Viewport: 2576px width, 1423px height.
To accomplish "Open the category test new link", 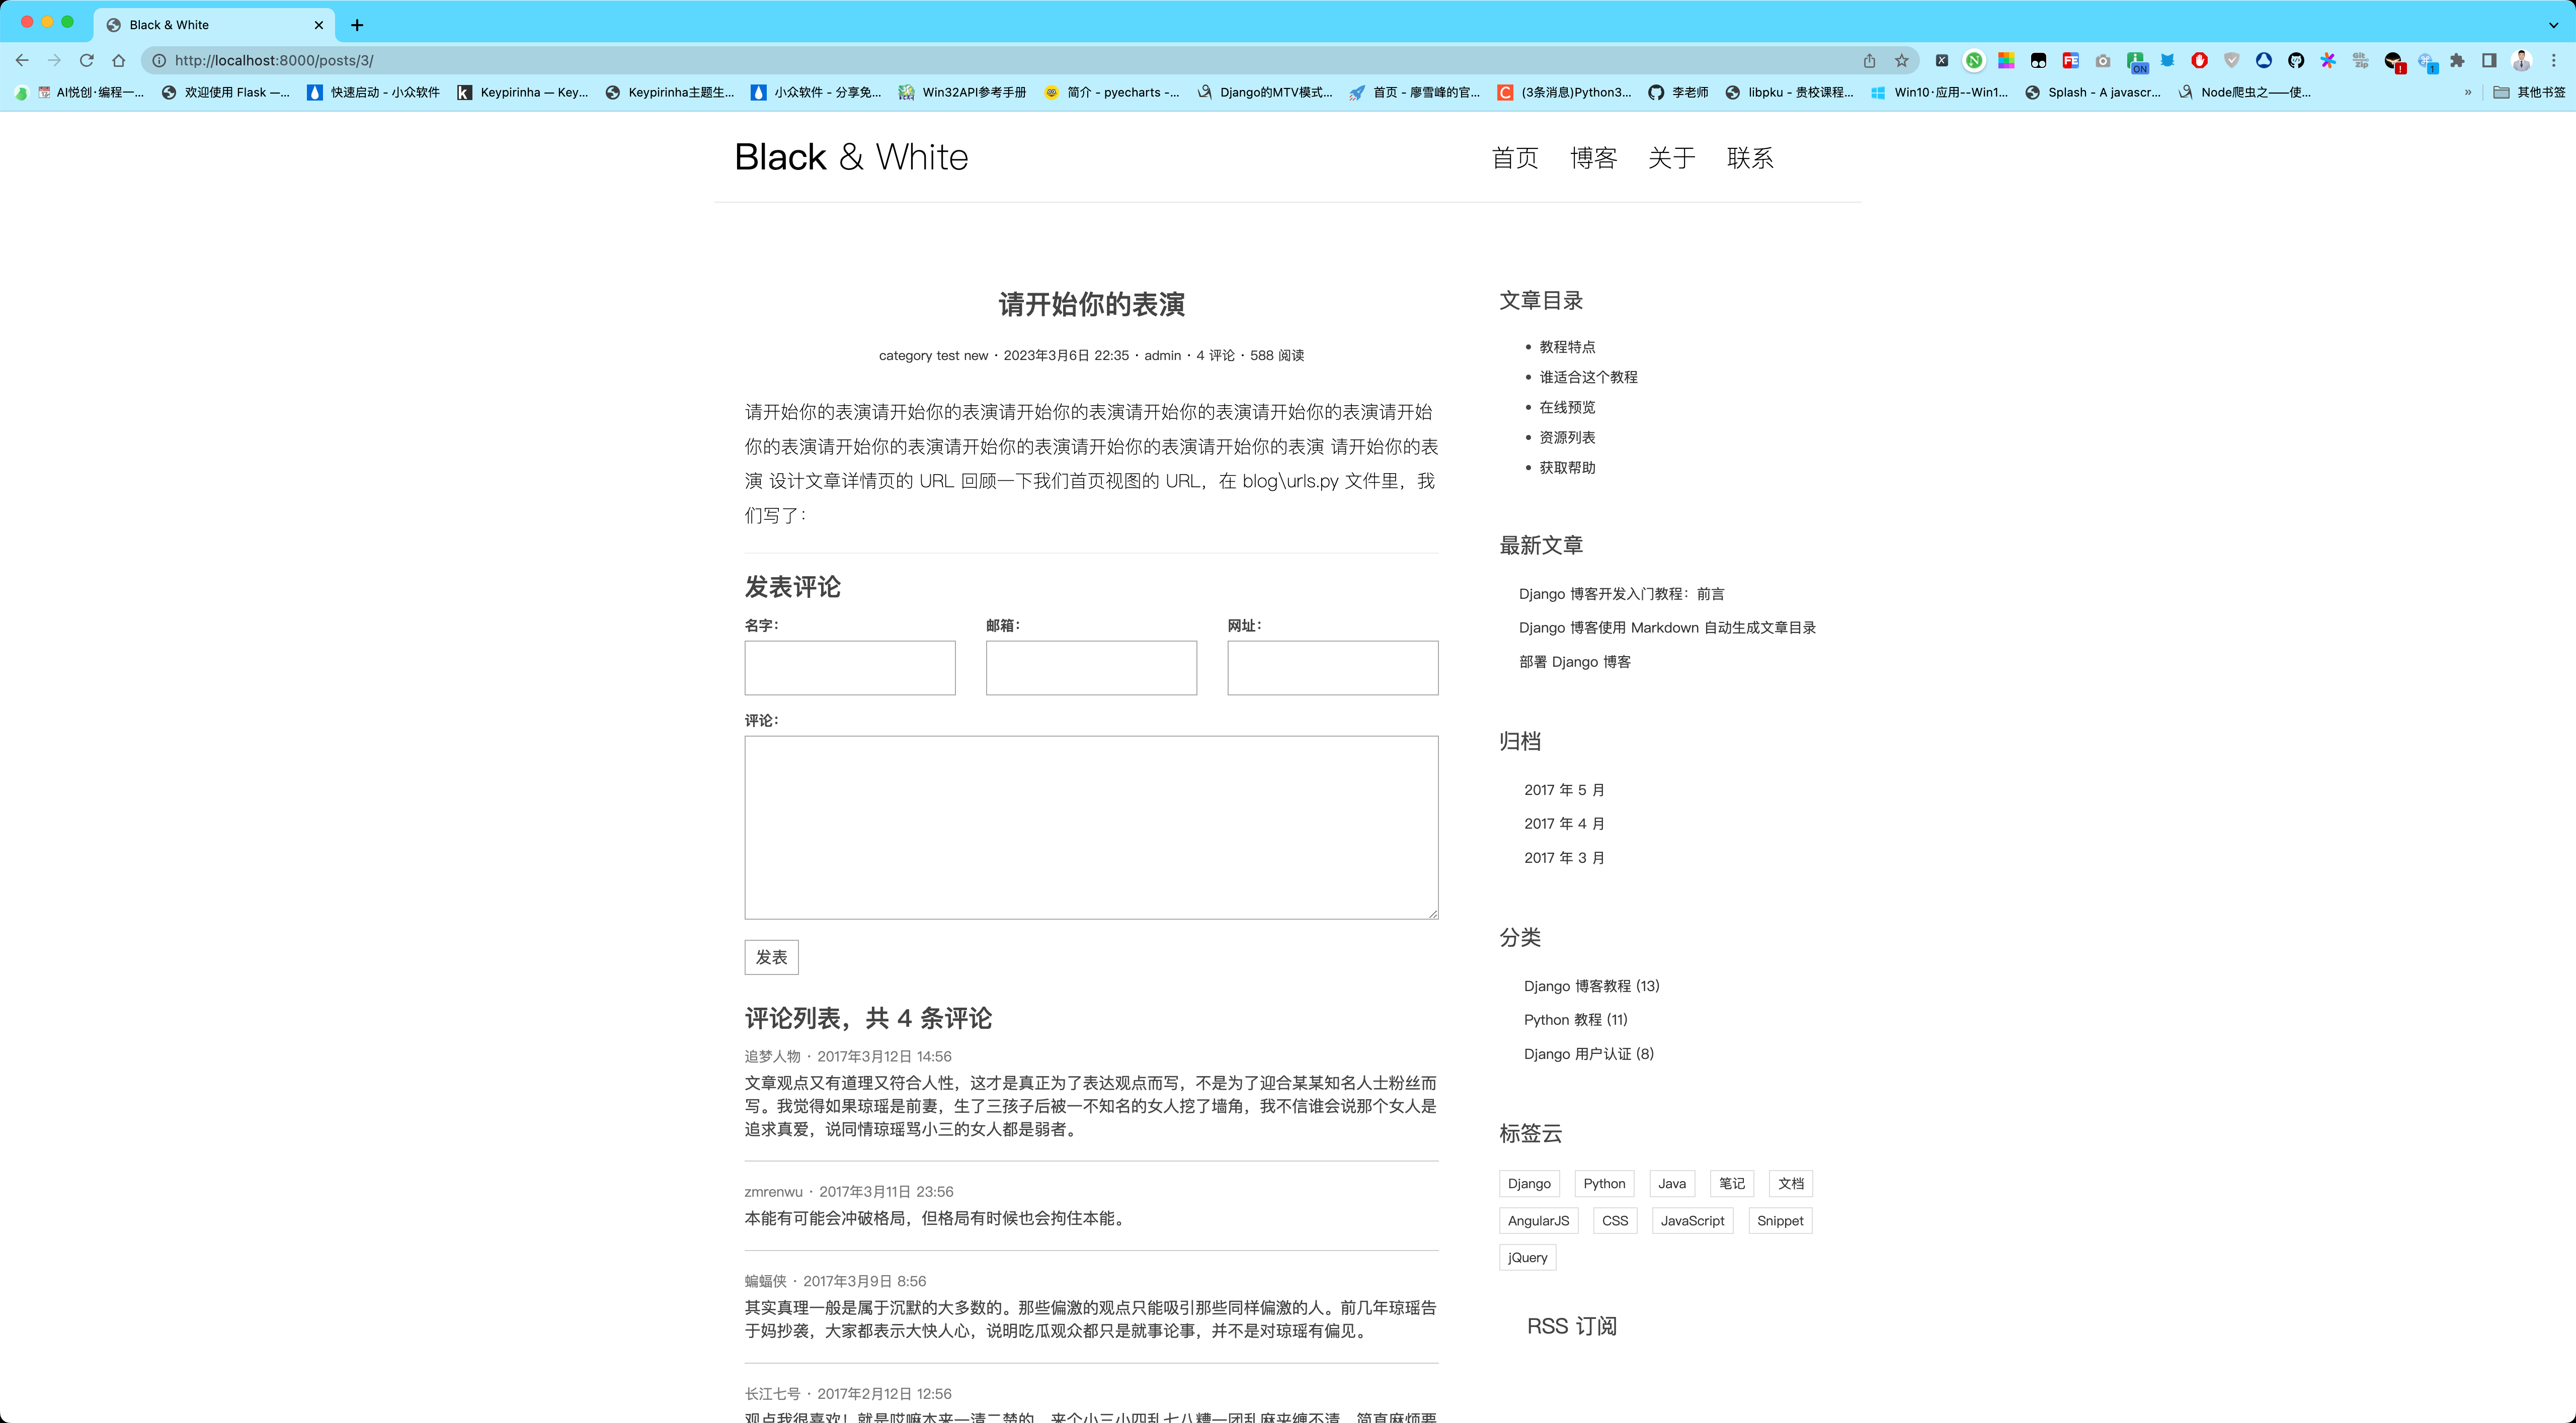I will click(x=933, y=356).
